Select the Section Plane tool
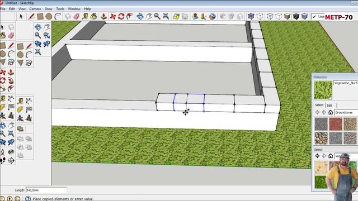The height and width of the screenshot is (201, 358). pos(11,160)
